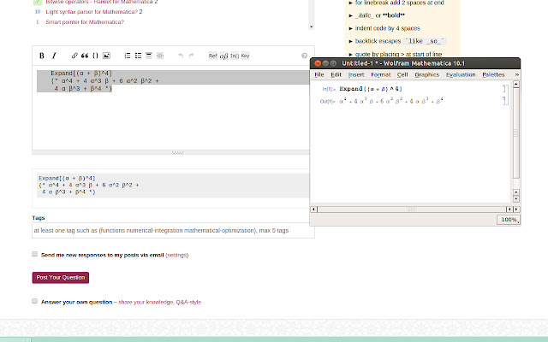Open the Edit menu in Mathematica
This screenshot has width=548, height=342.
coord(337,74)
